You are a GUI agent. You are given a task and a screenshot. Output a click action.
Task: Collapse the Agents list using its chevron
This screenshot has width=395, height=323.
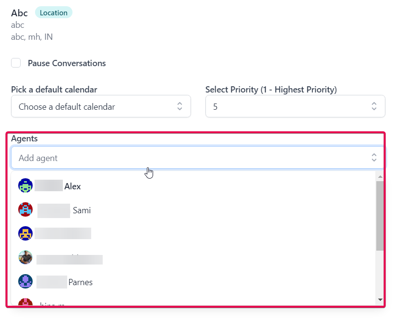coord(374,158)
